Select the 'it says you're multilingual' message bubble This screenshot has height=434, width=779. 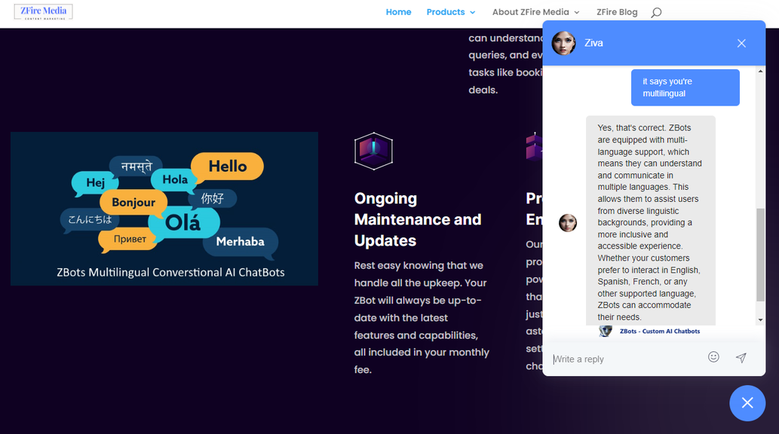[x=685, y=87]
